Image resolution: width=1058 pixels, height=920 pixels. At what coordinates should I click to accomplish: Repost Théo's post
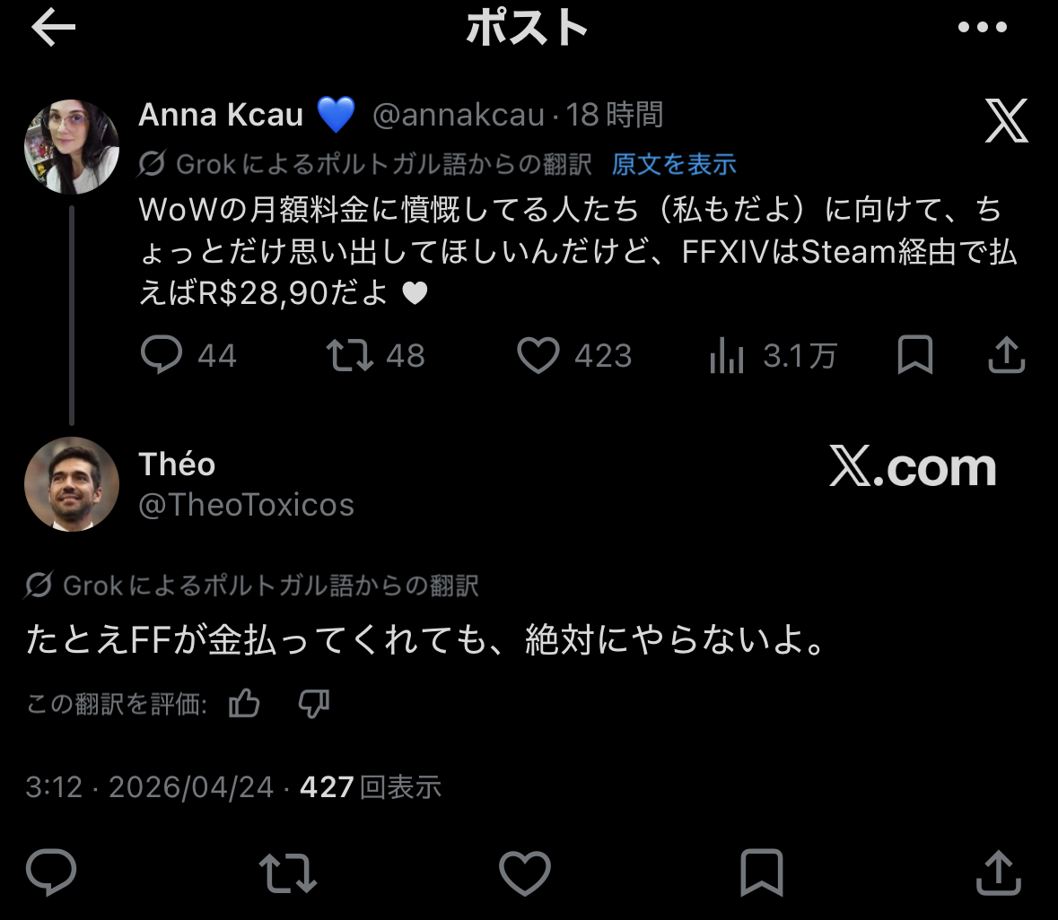pos(287,872)
